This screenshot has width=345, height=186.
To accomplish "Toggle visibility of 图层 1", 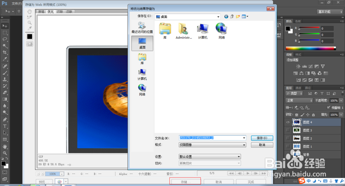I will pyautogui.click(x=288, y=146).
